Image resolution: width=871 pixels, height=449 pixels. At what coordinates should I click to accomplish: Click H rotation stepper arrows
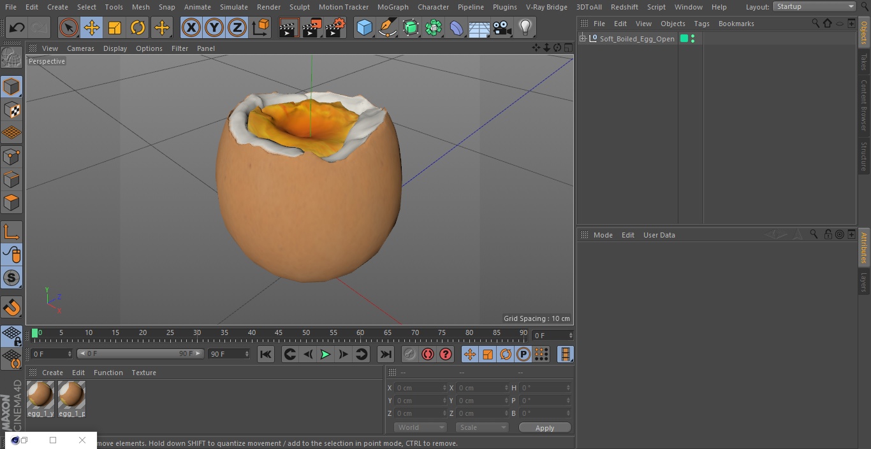569,388
